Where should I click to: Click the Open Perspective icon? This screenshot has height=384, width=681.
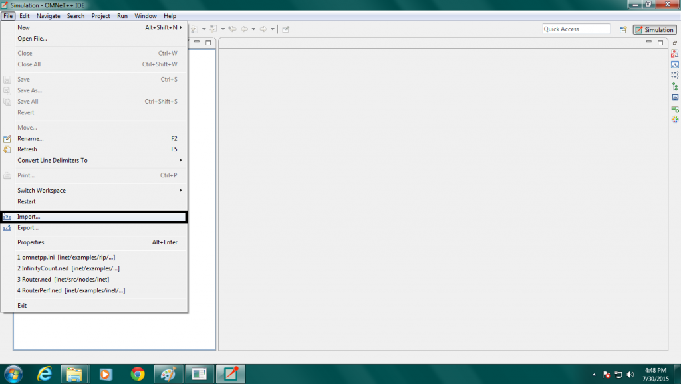tap(623, 29)
